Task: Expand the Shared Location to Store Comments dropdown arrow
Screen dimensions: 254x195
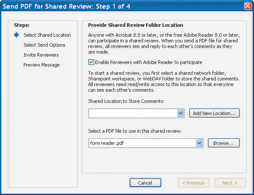Action: [180, 113]
